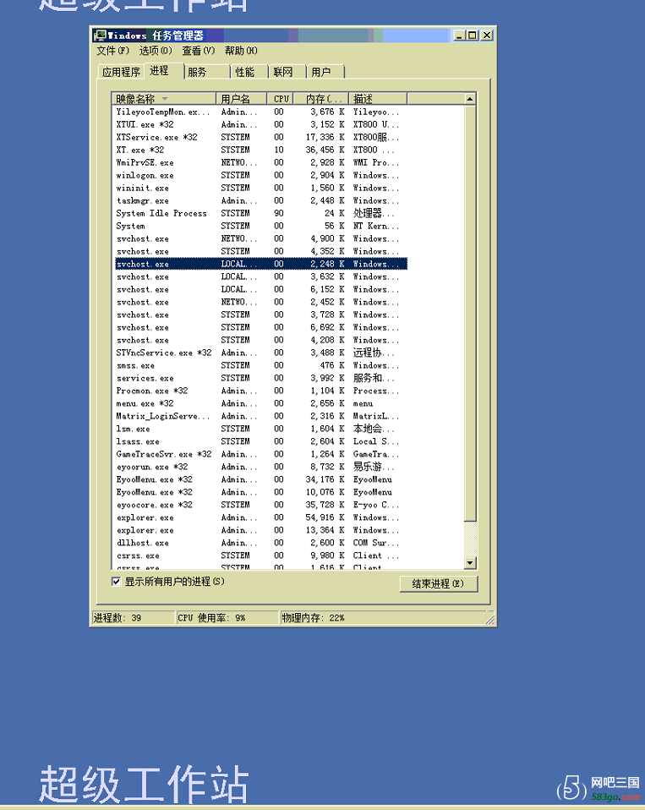
Task: Switch to the 性能 tab
Action: 249,73
